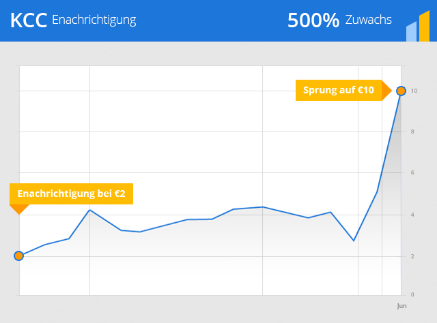Click the y-axis label 4
Viewport: 437px width, 323px height.
pyautogui.click(x=412, y=215)
